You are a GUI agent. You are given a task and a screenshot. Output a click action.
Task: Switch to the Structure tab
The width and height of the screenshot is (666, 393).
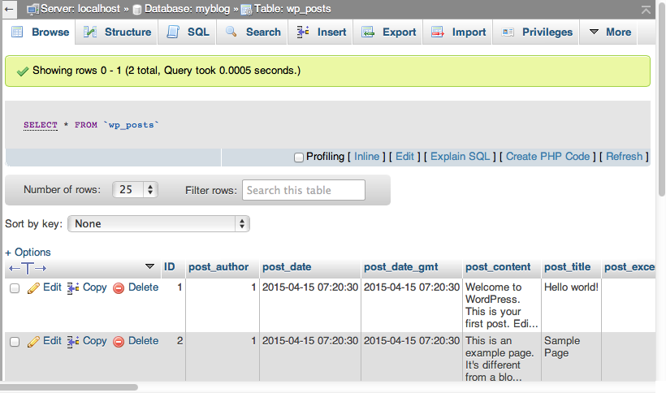tap(118, 32)
